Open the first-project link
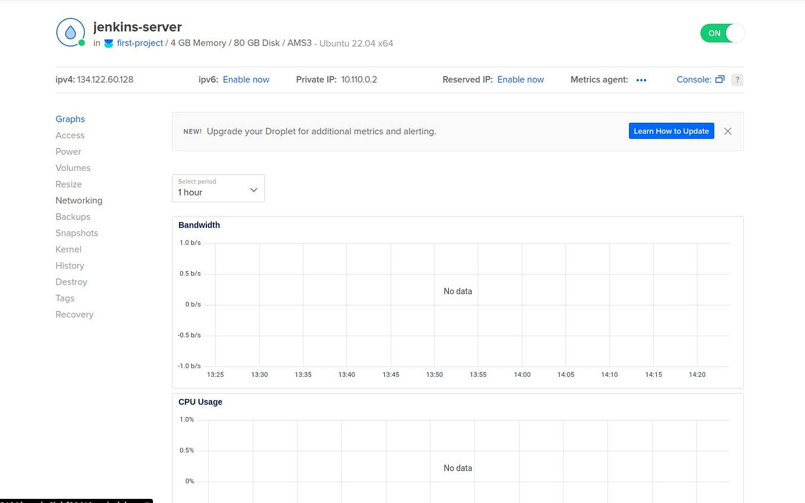Image resolution: width=805 pixels, height=503 pixels. pos(140,43)
